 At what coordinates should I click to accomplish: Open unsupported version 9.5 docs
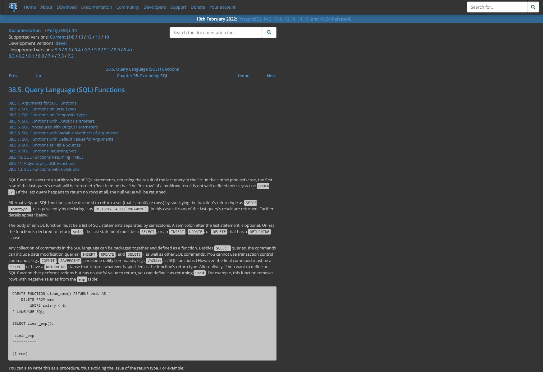(68, 50)
